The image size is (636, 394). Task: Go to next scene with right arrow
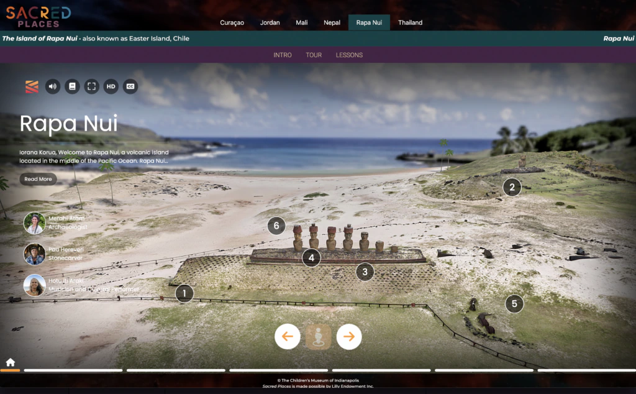click(349, 336)
